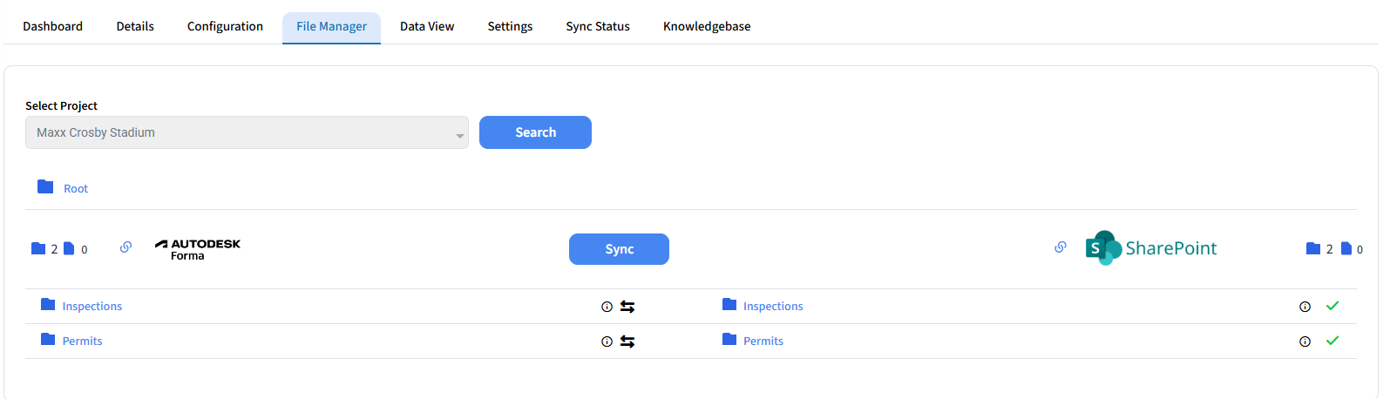Image resolution: width=1390 pixels, height=399 pixels.
Task: Click the link icon beside SharePoint logo
Action: pyautogui.click(x=1060, y=247)
